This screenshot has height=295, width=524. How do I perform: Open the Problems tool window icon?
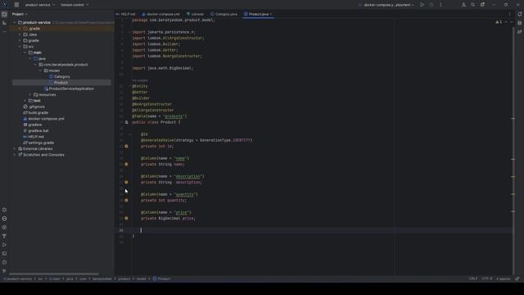click(x=4, y=262)
